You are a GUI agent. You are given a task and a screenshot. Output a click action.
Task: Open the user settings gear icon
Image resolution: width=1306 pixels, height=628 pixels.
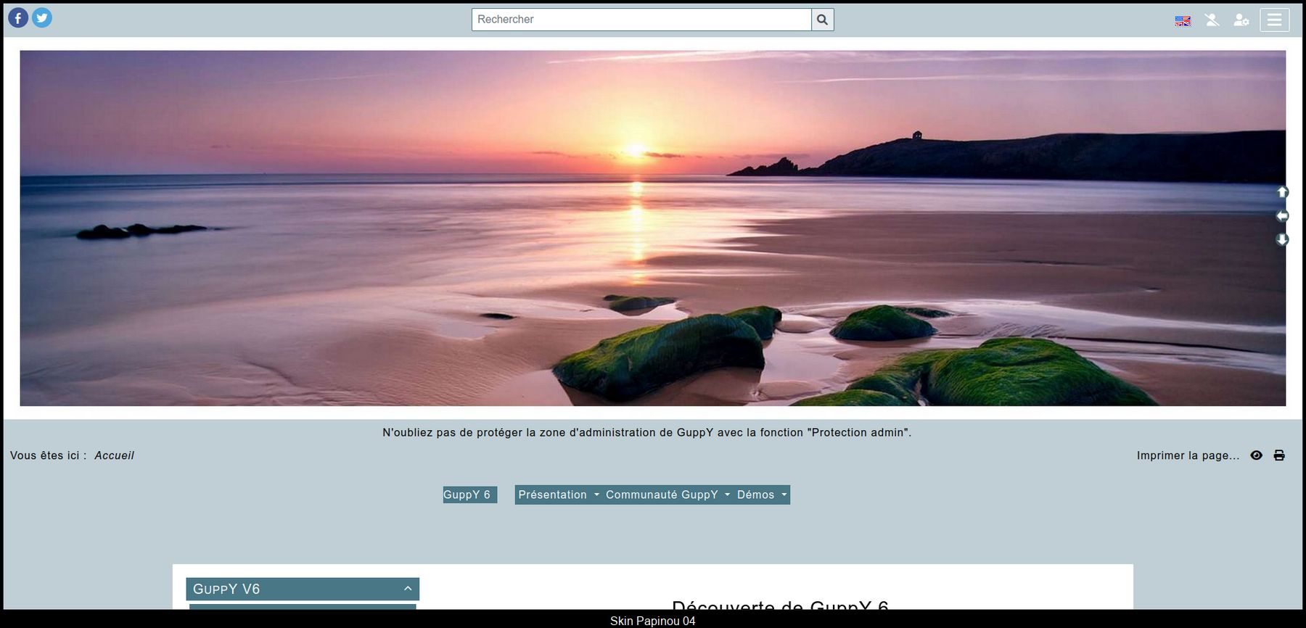[x=1241, y=20]
